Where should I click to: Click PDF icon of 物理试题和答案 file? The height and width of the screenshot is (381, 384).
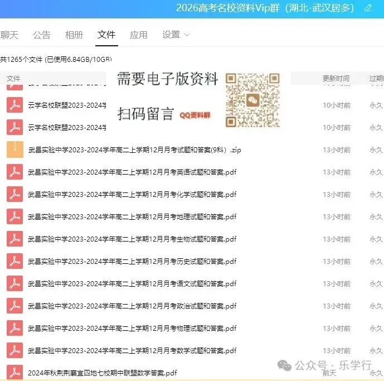[x=15, y=328]
